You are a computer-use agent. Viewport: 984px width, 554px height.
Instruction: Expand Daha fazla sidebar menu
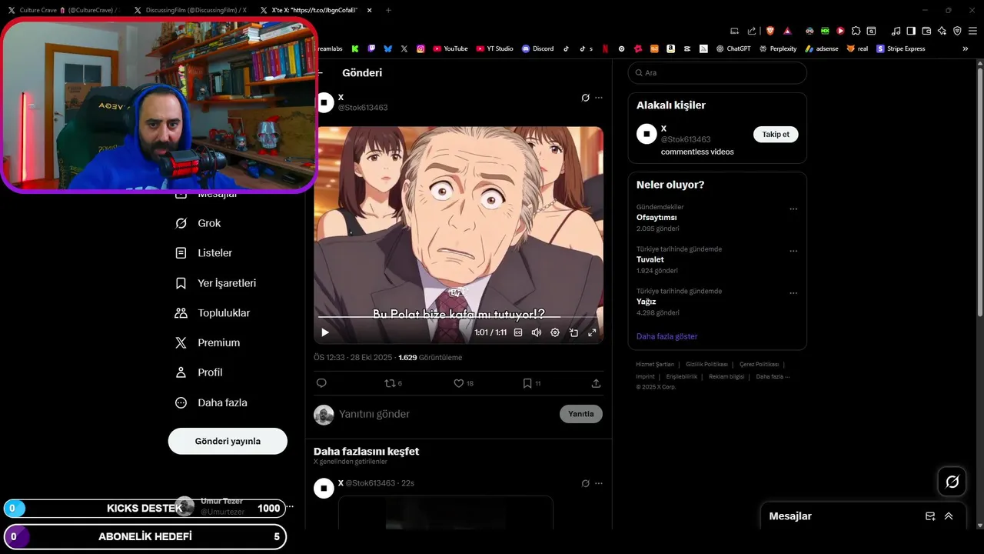pos(211,402)
